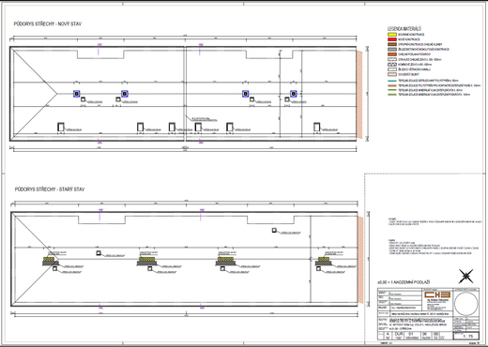Click the 'PŮDORYS STŘECHY - NOVÝ STAV' title
Image resolution: width=488 pixels, height=347 pixels.
coord(48,23)
